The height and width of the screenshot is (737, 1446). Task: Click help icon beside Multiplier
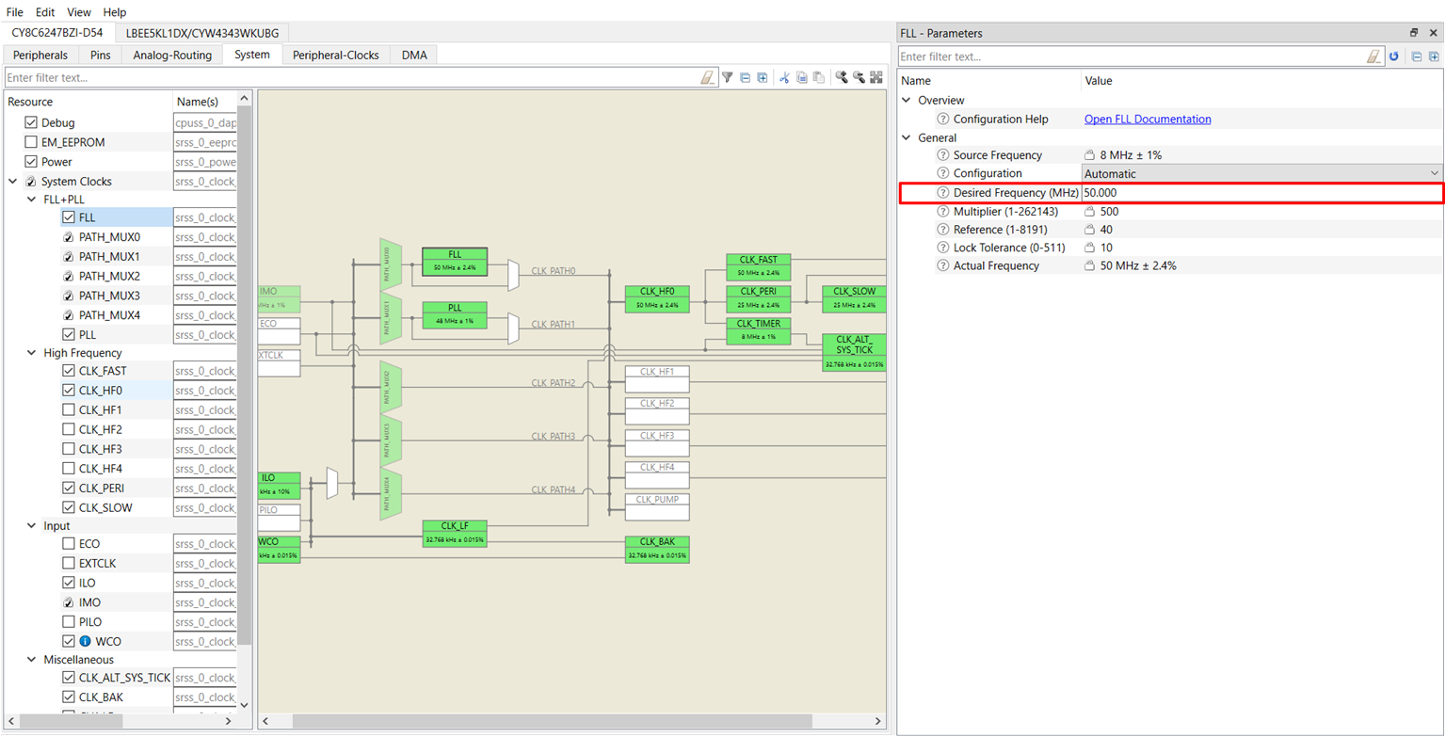[943, 211]
